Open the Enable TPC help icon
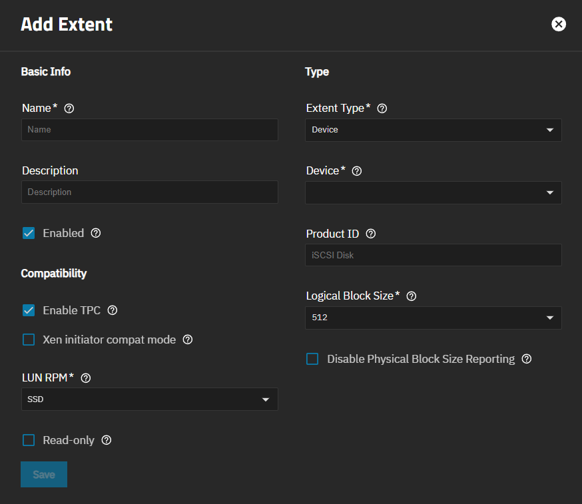Screen dimensions: 582x504 pyautogui.click(x=112, y=310)
